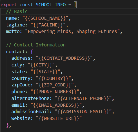This screenshot has height=132, width=138.
Task: Click the {{STATE}} placeholder
Action: 45,72
